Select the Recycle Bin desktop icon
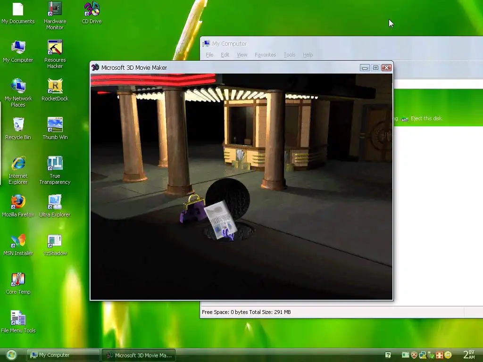The image size is (483, 362). point(18,129)
